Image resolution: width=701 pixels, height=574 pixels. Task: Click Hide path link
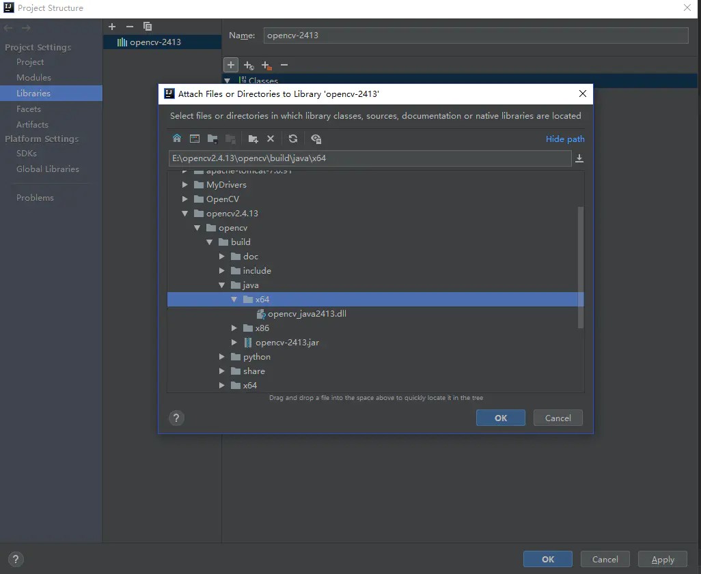coord(565,139)
